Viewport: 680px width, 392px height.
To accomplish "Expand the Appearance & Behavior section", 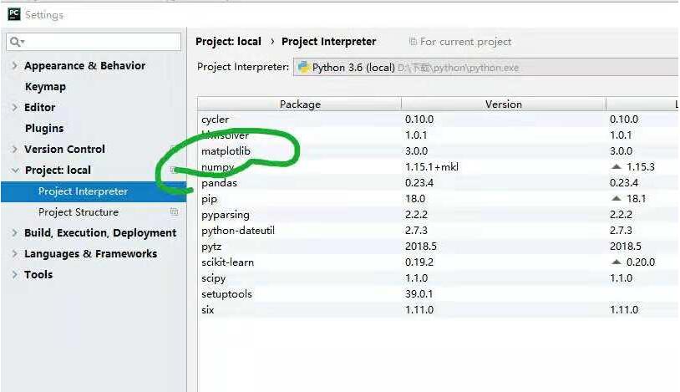I will (15, 65).
